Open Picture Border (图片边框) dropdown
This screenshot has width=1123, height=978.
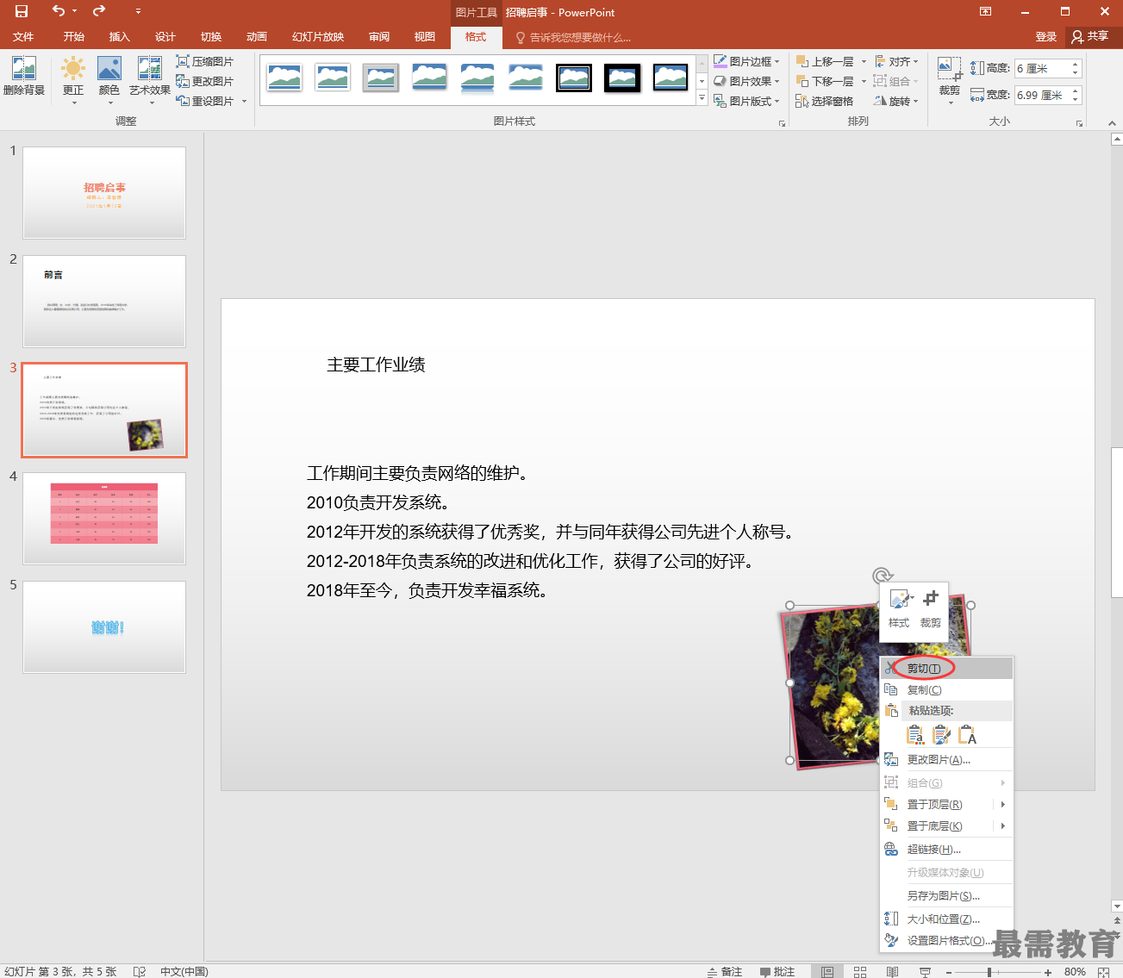(746, 61)
